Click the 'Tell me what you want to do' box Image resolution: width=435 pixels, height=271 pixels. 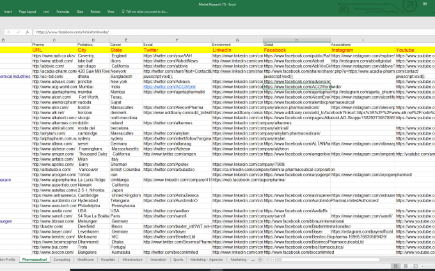[x=145, y=11]
